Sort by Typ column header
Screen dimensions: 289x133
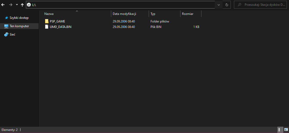tap(153, 14)
